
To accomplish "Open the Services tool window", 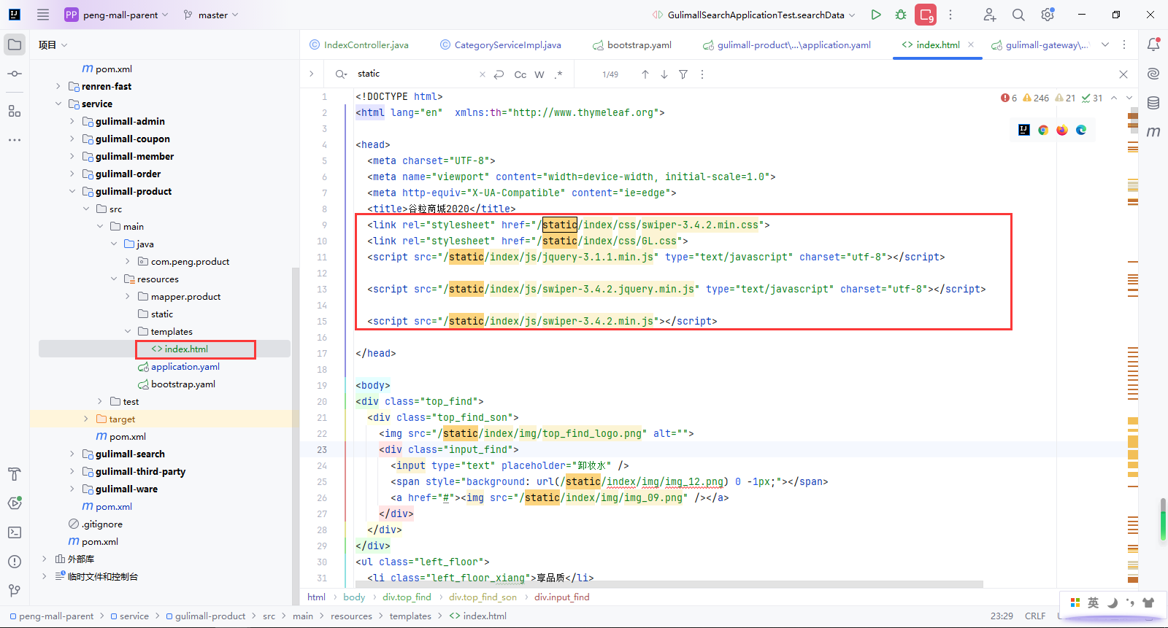I will (x=15, y=503).
